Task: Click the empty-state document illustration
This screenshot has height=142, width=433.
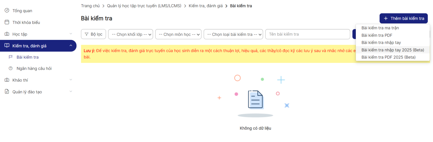Action: (x=255, y=99)
